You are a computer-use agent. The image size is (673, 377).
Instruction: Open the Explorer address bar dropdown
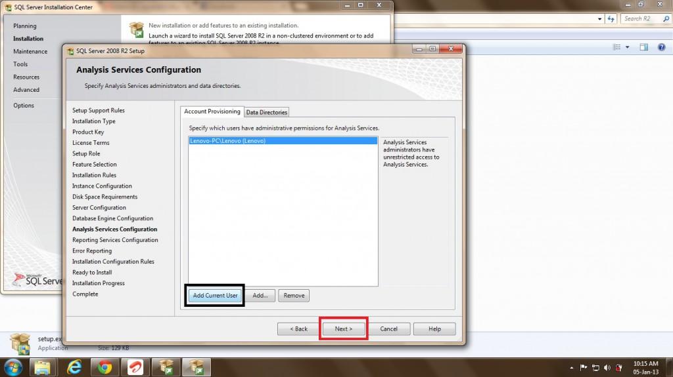(x=599, y=19)
